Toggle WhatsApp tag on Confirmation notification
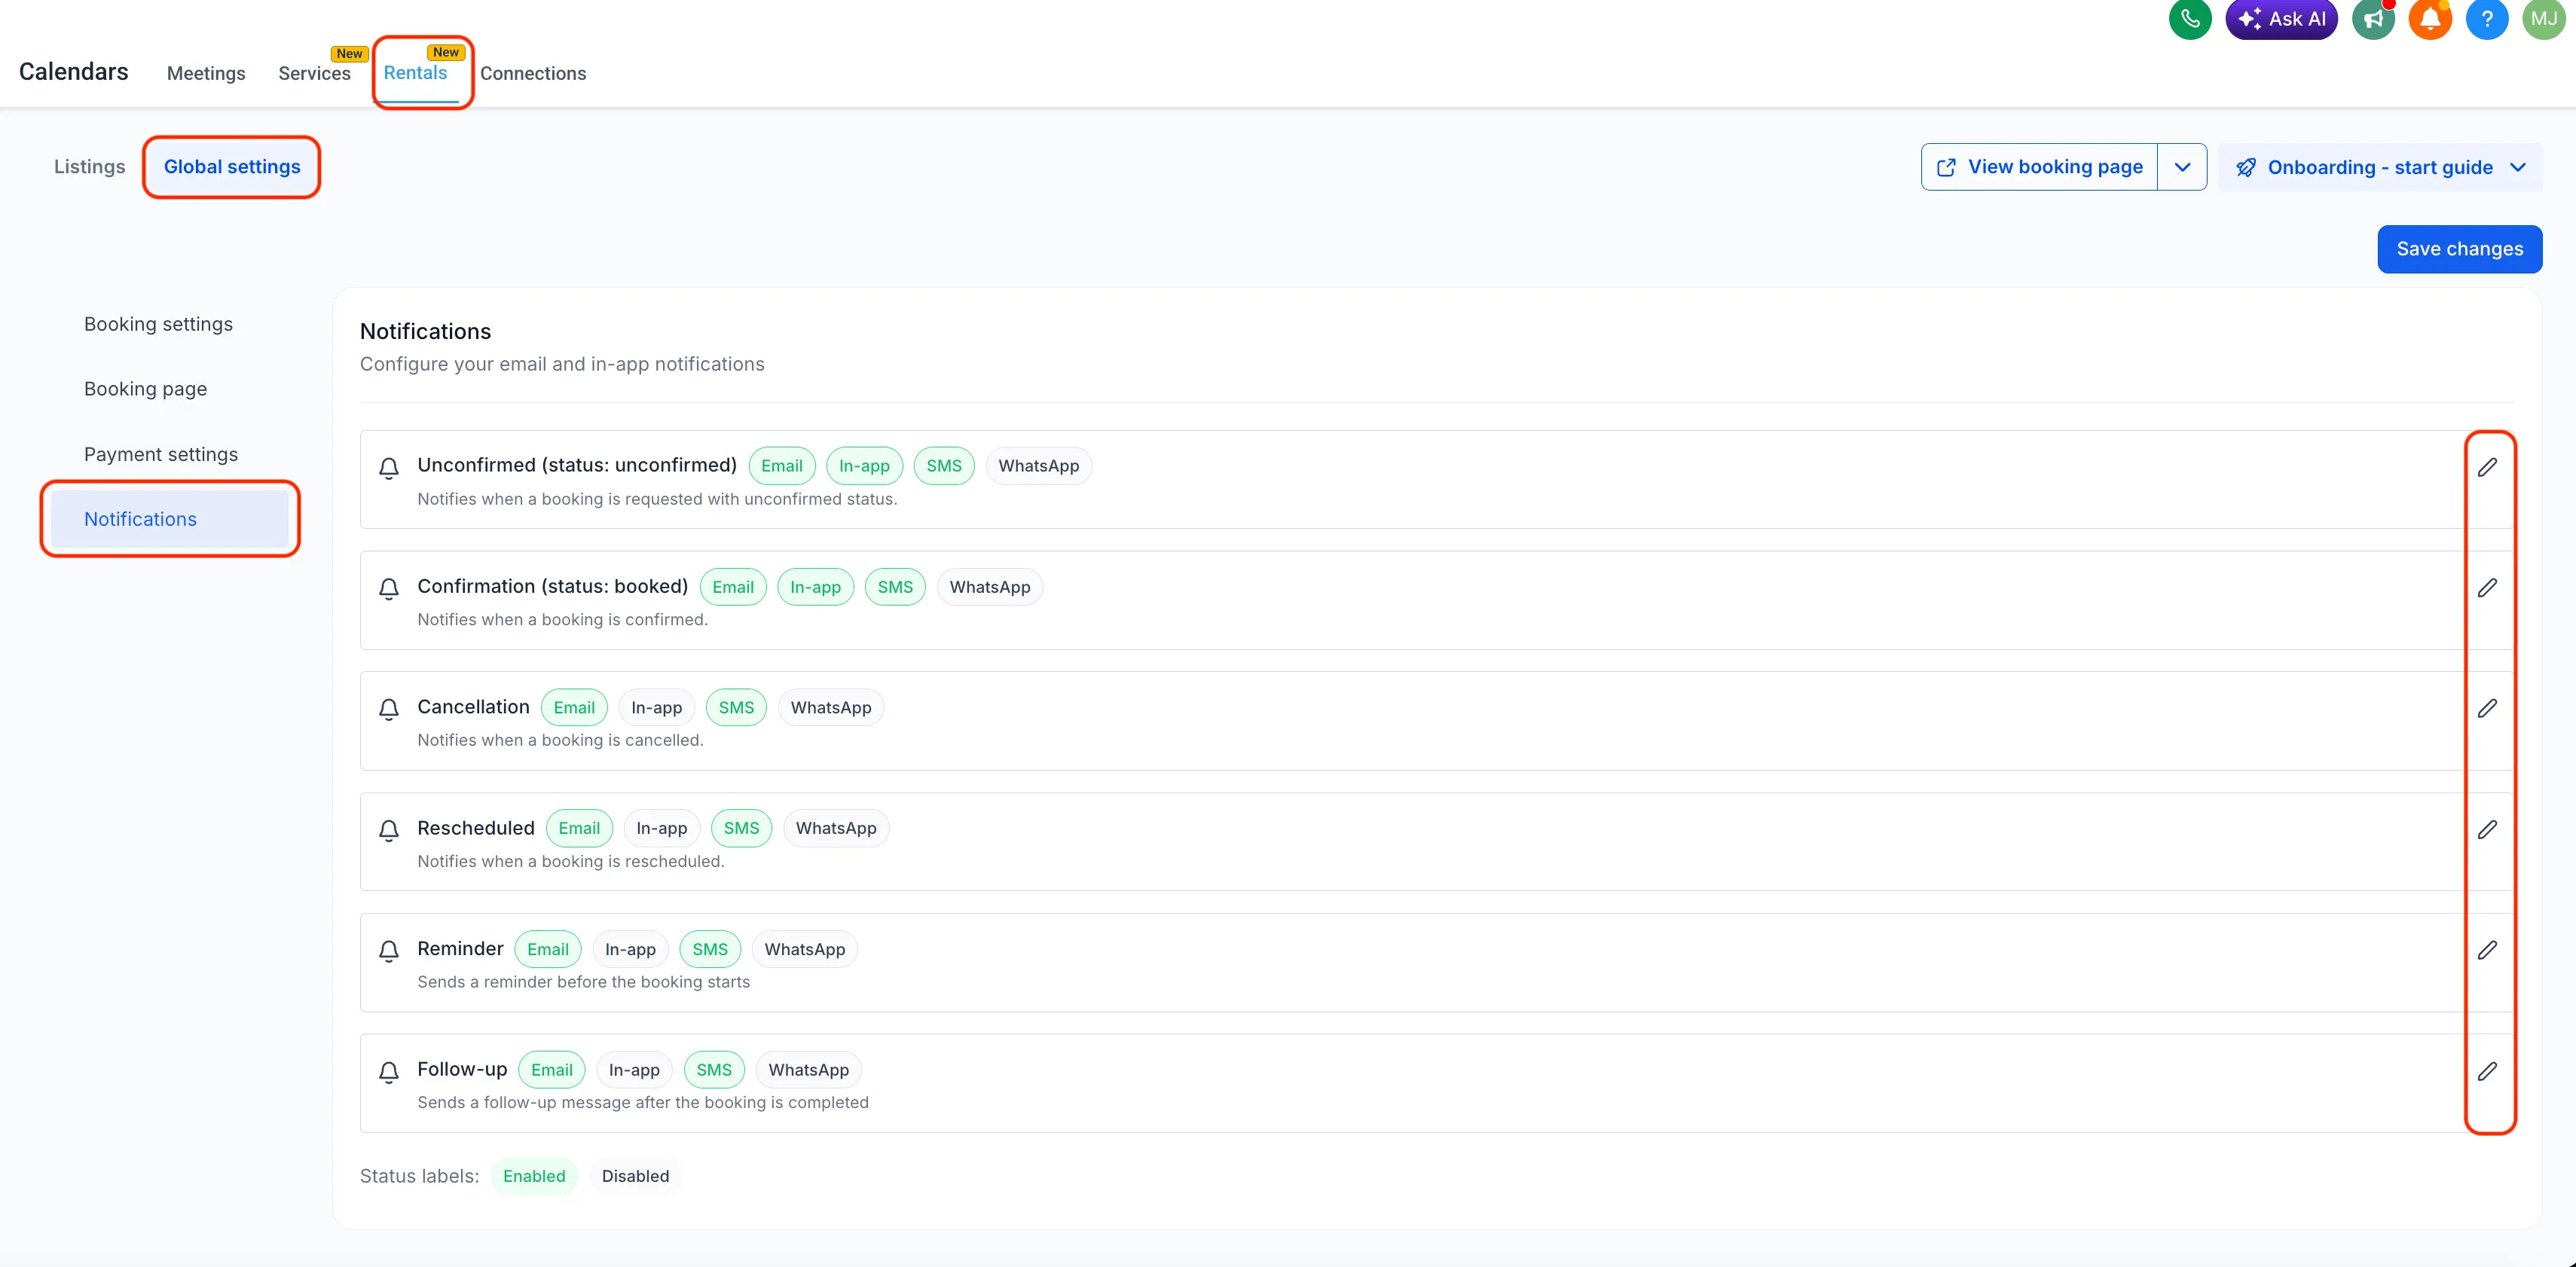Screen dimensions: 2576x1267 pos(989,587)
